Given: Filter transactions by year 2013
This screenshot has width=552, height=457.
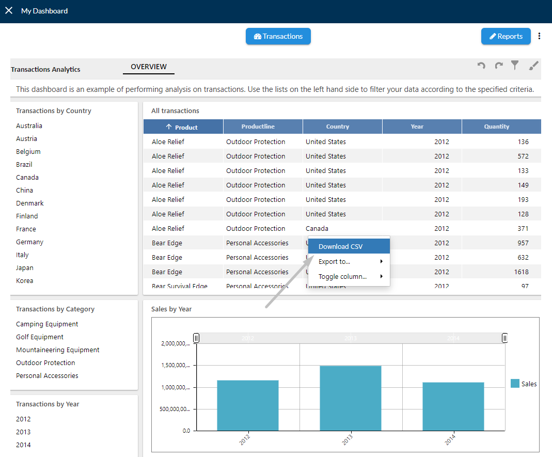Looking at the screenshot, I should pyautogui.click(x=23, y=432).
